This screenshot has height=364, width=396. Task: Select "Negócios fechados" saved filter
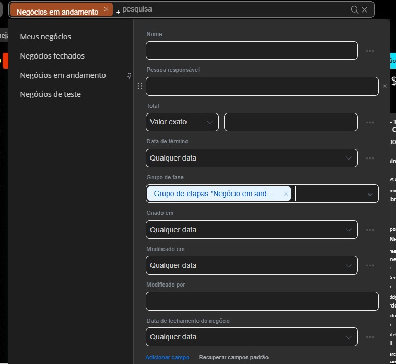[52, 56]
